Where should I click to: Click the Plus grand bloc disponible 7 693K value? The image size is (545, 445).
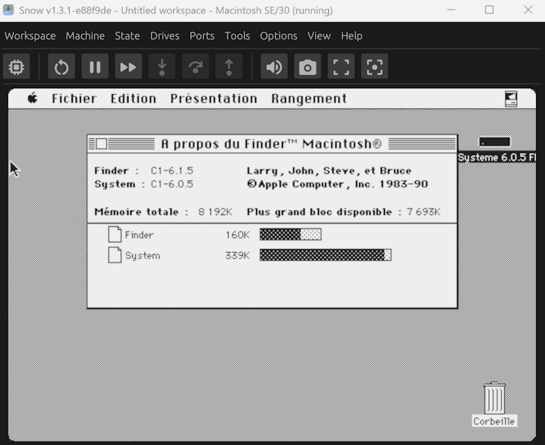423,211
